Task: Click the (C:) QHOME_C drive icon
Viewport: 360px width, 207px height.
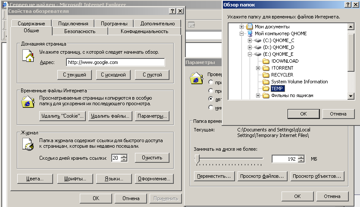Action: [x=258, y=40]
